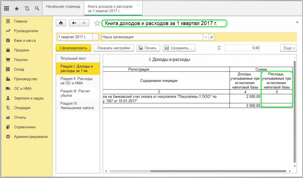Open period picker ellipsis button
Image resolution: width=303 pixels, height=178 pixels.
[95, 37]
